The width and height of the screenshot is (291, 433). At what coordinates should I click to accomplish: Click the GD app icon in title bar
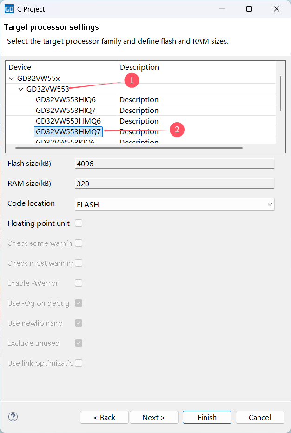pos(9,9)
